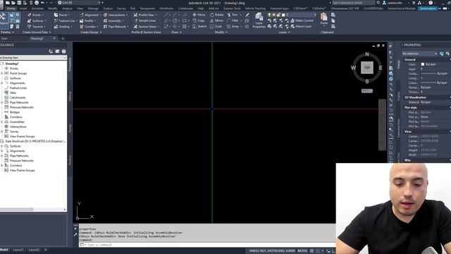Select Alignments under Drawing1 tree
The width and height of the screenshot is (451, 254).
click(x=17, y=83)
